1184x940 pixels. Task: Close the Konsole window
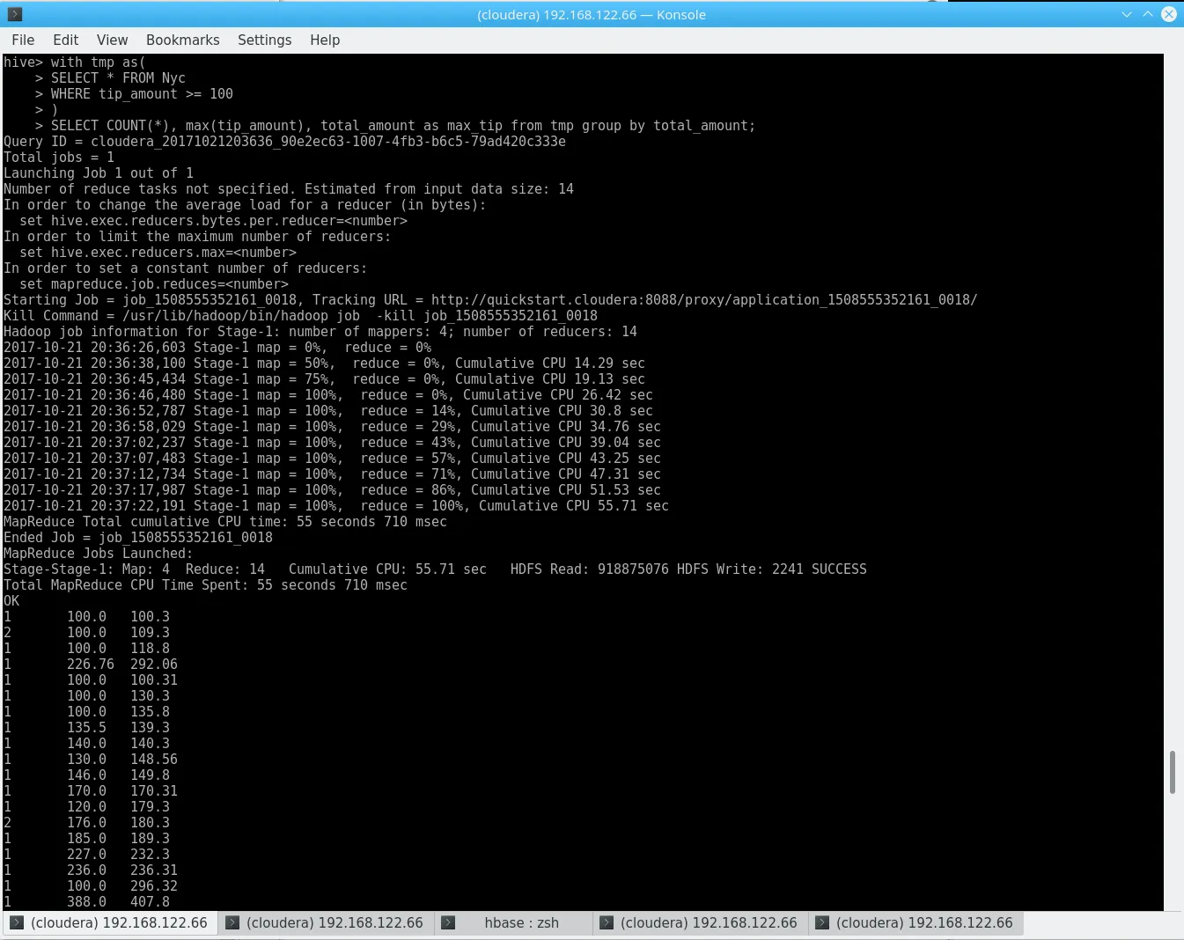1169,14
